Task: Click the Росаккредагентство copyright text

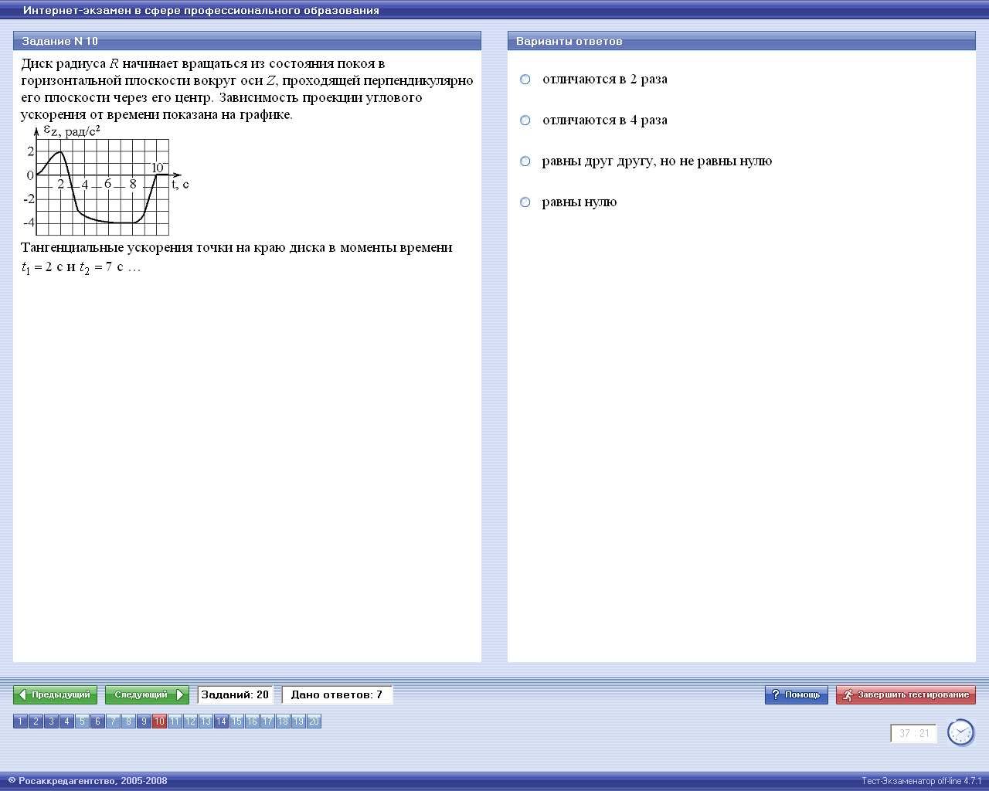Action: pyautogui.click(x=87, y=781)
